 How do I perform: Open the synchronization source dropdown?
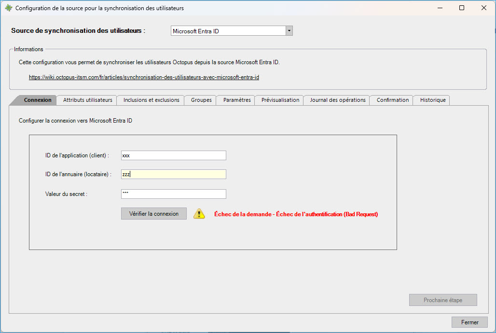pos(289,31)
